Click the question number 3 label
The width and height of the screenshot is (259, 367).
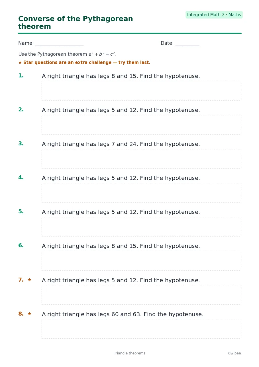pyautogui.click(x=21, y=144)
